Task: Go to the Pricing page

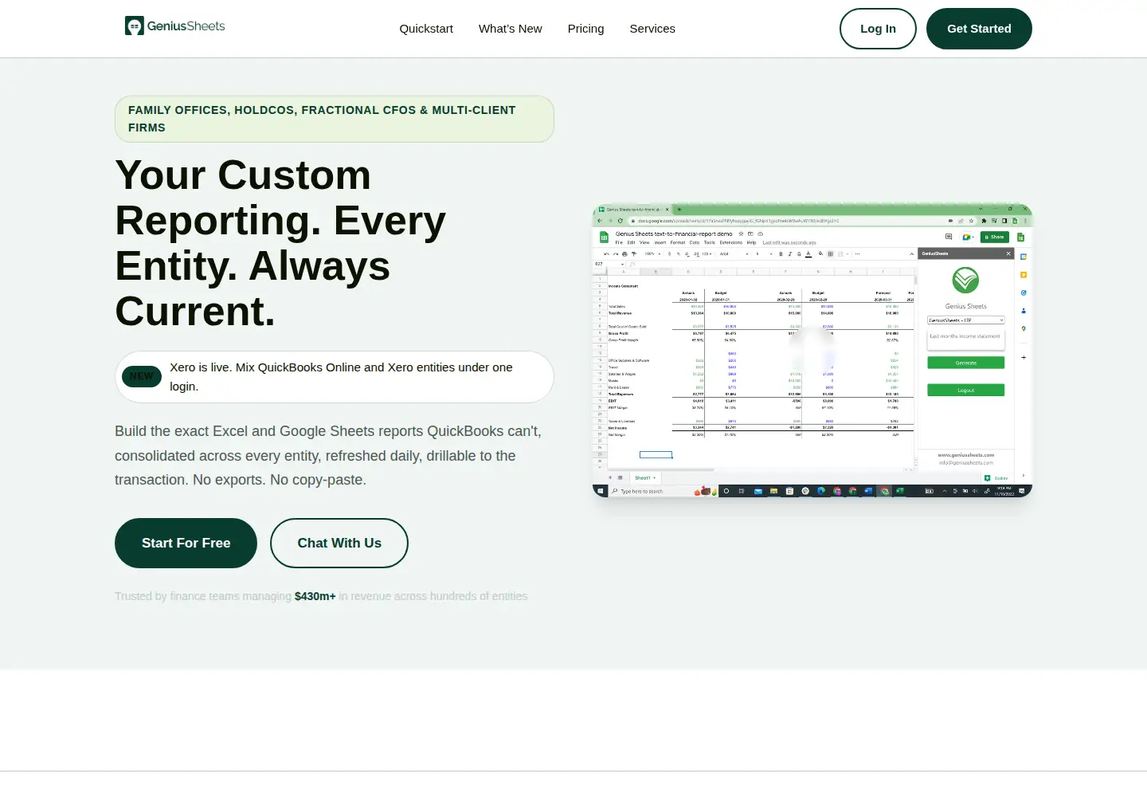Action: (x=585, y=29)
